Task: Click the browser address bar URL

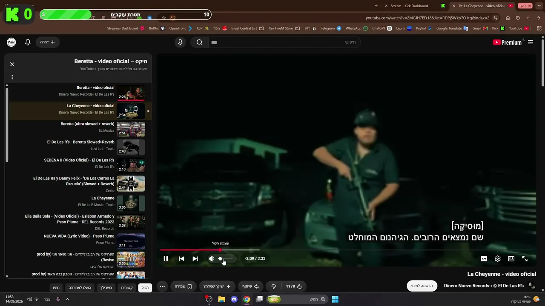Action: point(427,18)
